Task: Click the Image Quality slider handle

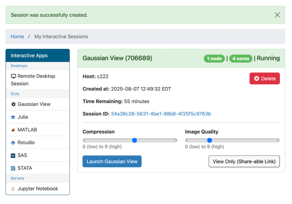Action: 210,140
